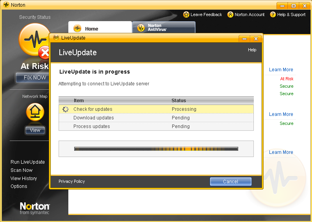Viewport: 312px width, 222px height.
Task: Click the At Risk label under status icon
Action: [34, 66]
